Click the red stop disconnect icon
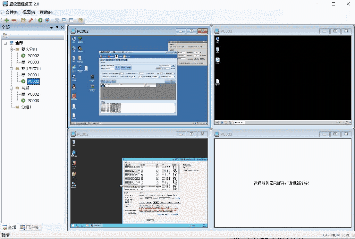355x239 pixels. click(x=47, y=20)
